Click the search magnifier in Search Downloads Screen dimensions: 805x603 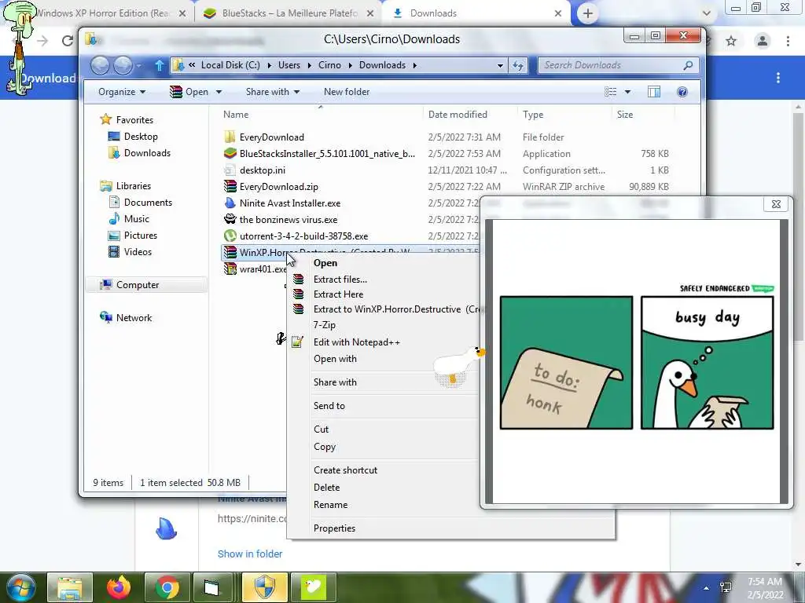tap(688, 65)
